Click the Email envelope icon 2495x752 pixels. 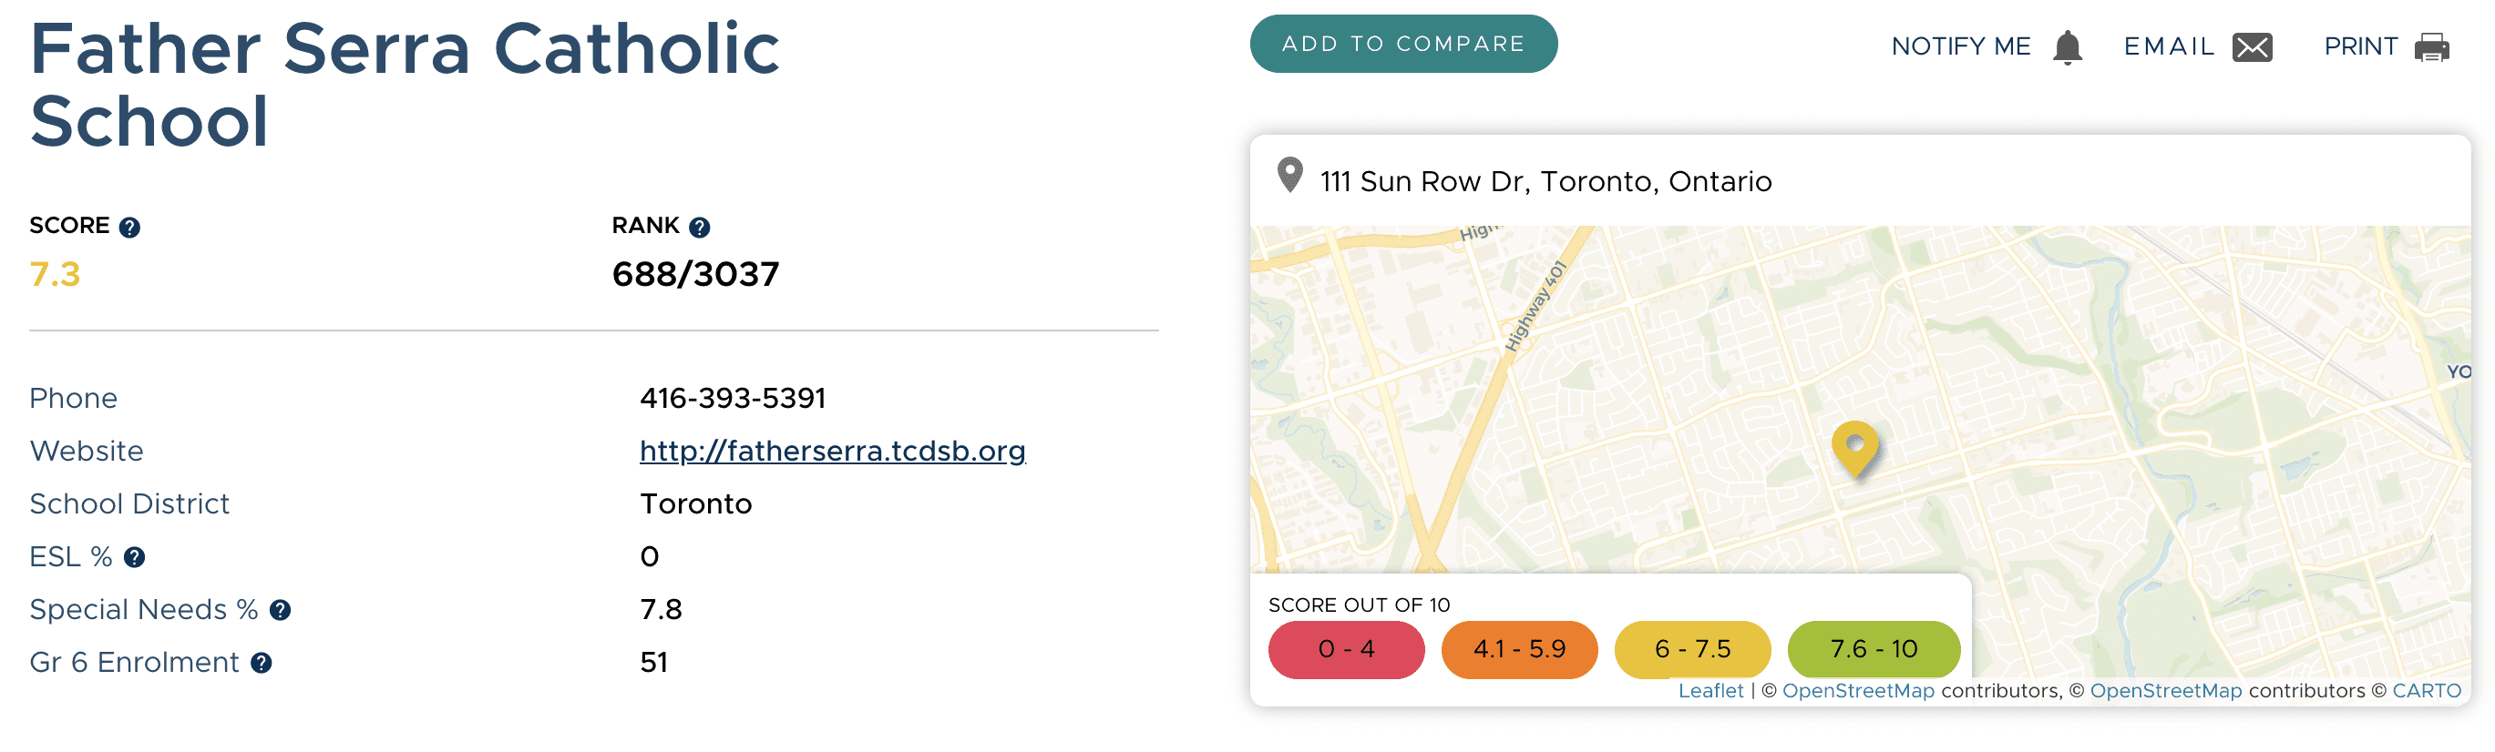[2252, 47]
